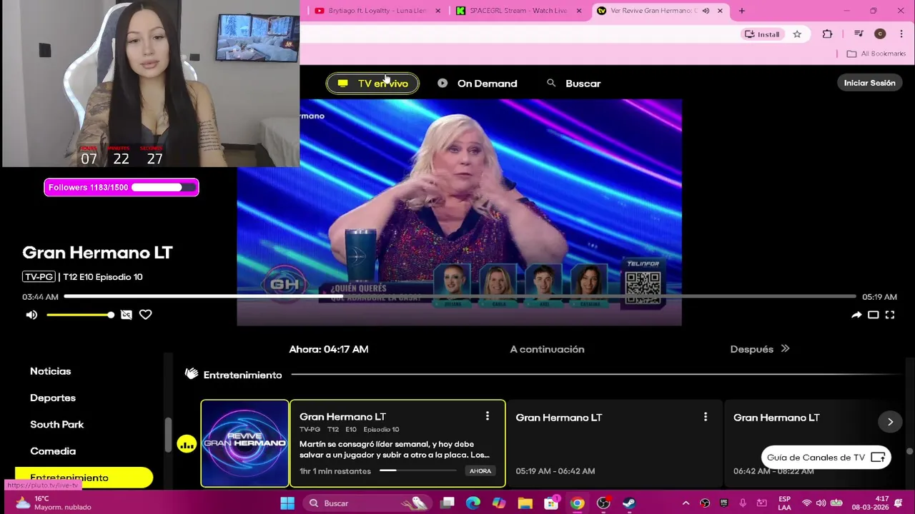Open the Chrome profile avatar
The width and height of the screenshot is (915, 514).
880,34
